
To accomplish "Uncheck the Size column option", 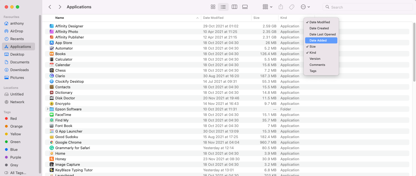I will [x=321, y=46].
